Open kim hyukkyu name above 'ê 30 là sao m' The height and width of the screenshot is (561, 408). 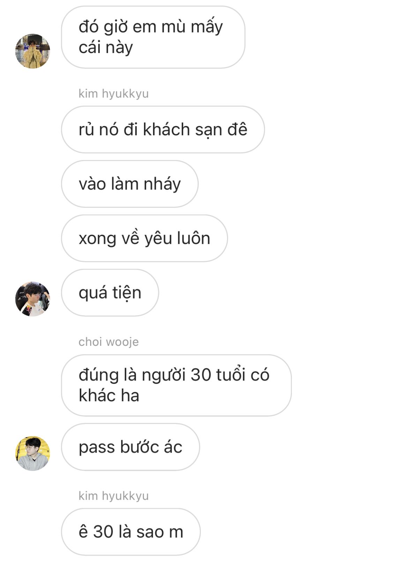(x=114, y=495)
